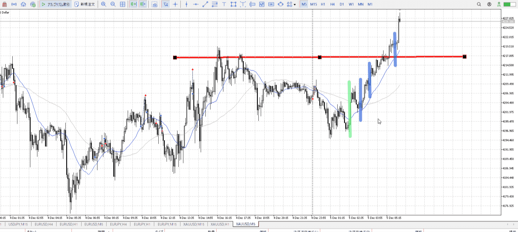
Task: Click the green connection status bar
Action: coord(507,4)
